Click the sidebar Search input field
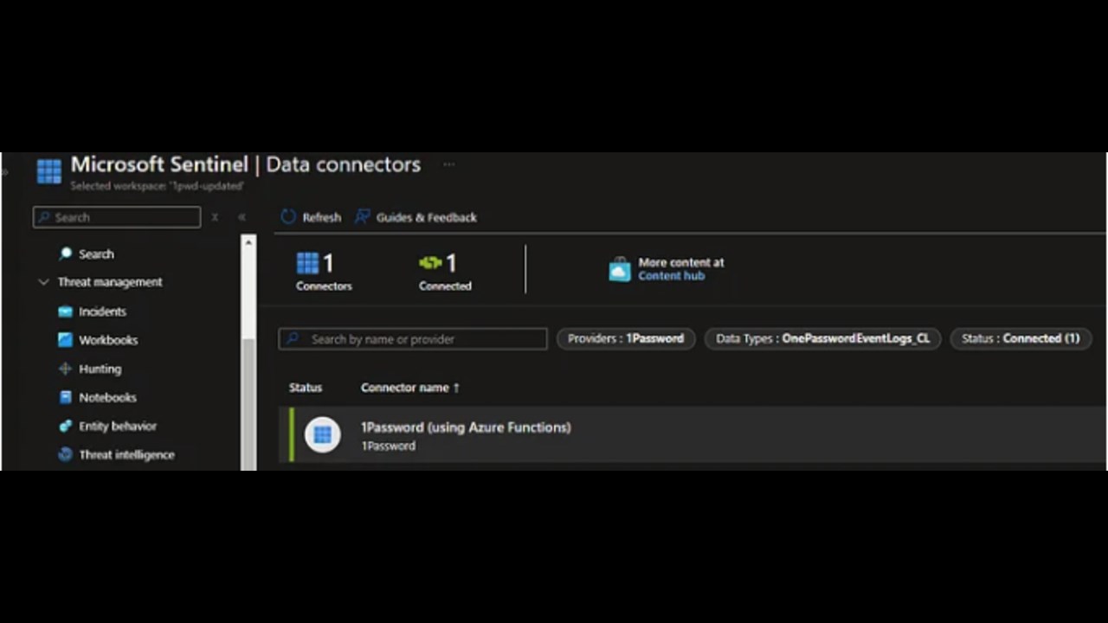The height and width of the screenshot is (623, 1108). (117, 217)
